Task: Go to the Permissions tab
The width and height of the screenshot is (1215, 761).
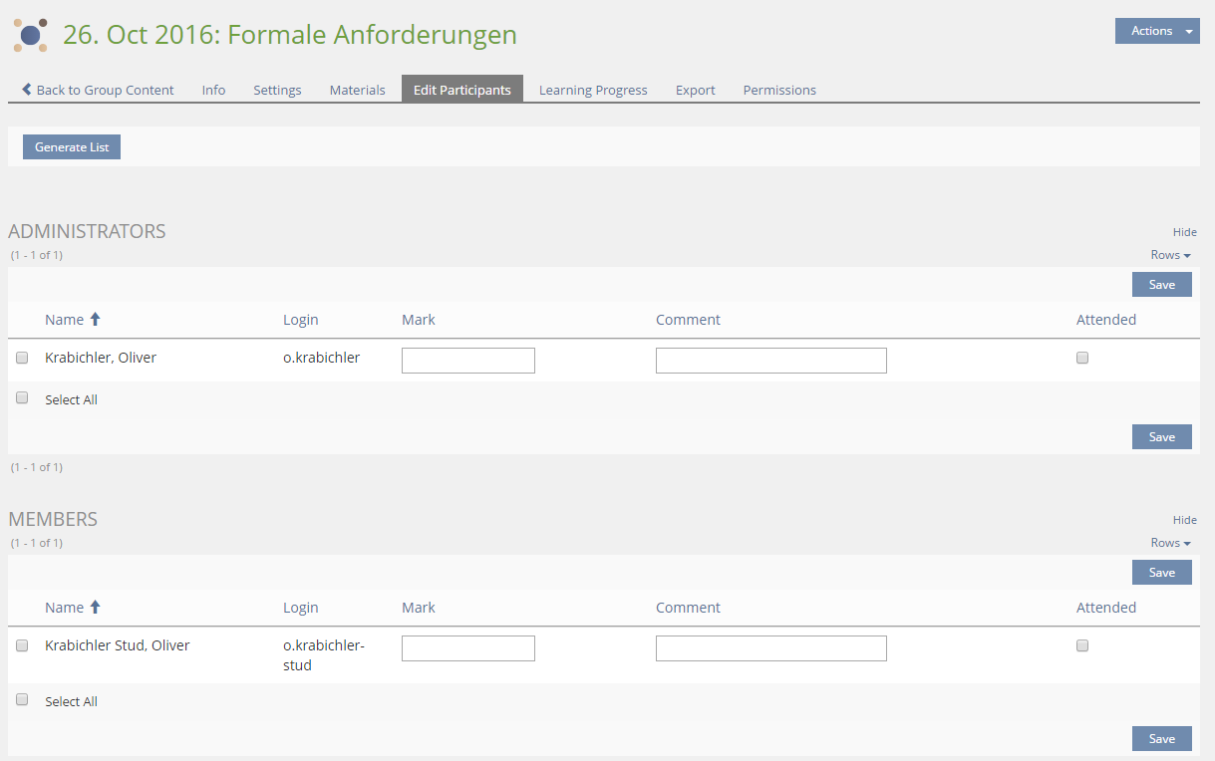Action: (779, 90)
